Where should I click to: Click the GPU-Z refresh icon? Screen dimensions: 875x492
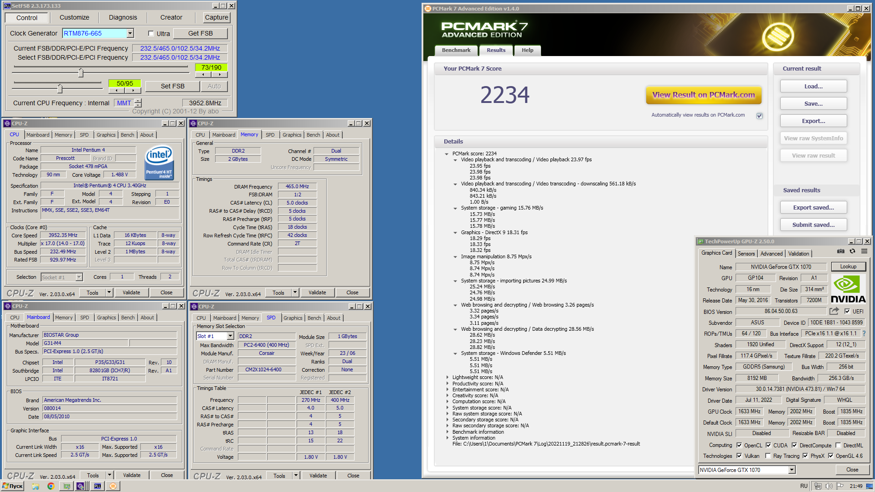click(x=852, y=251)
